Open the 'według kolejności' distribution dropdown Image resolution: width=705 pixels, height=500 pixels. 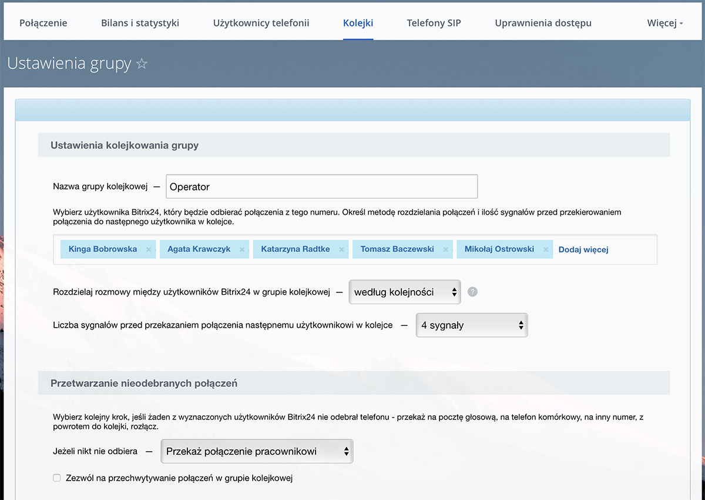405,292
